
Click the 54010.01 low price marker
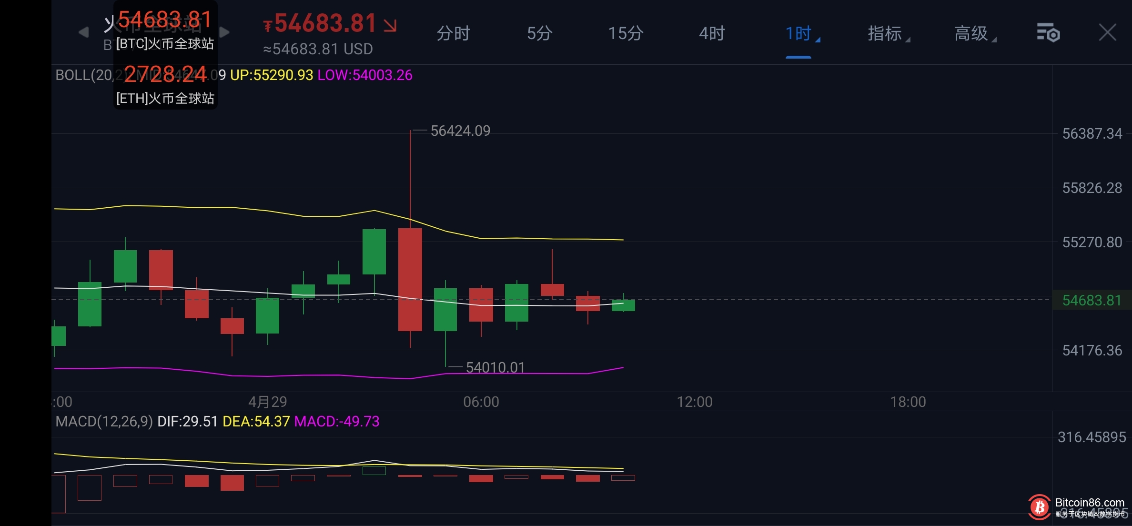(x=495, y=367)
